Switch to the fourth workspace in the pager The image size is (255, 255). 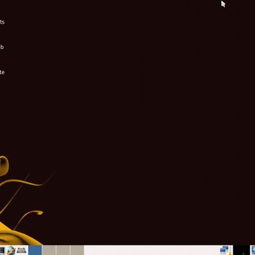pyautogui.click(x=77, y=250)
